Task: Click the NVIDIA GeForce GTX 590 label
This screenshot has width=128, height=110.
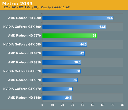Action: pos(22,27)
